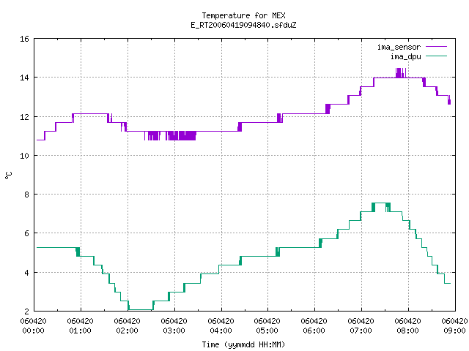Click the y-axis tick label '12'

[x=24, y=117]
